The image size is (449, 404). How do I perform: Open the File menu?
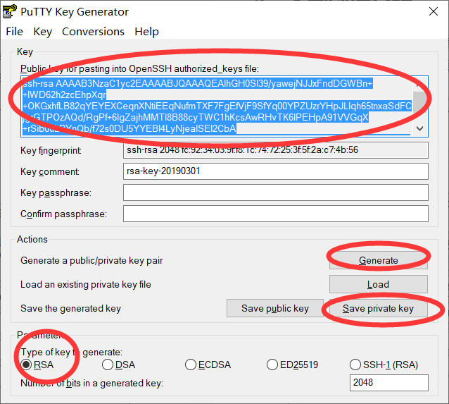point(14,32)
